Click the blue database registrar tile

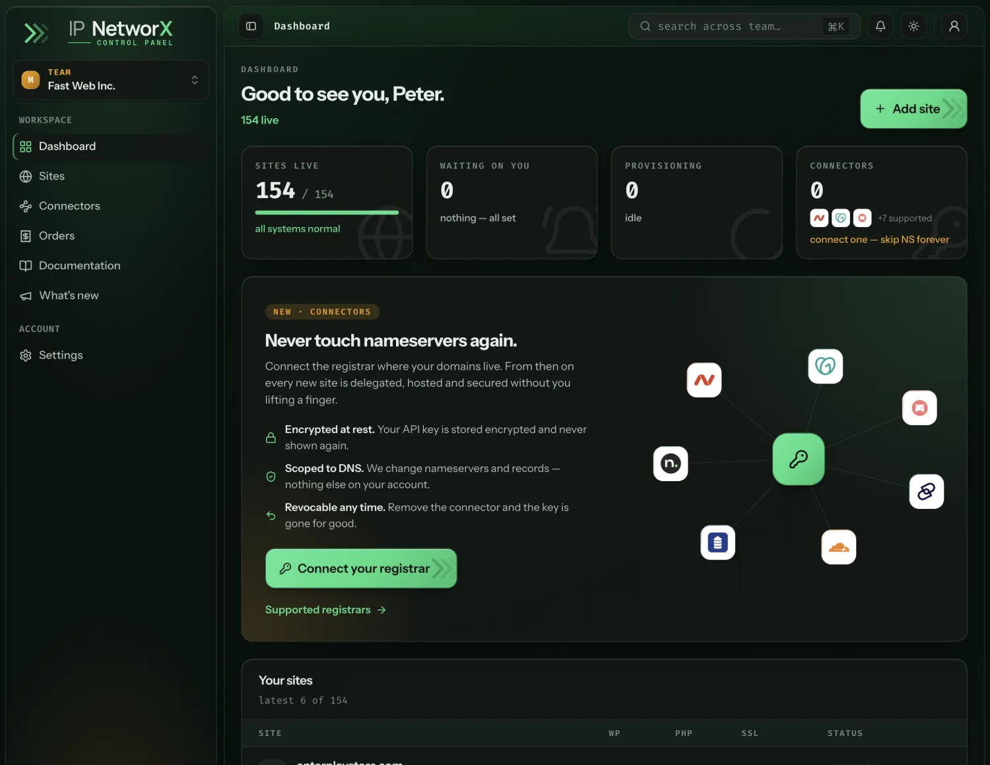(717, 543)
